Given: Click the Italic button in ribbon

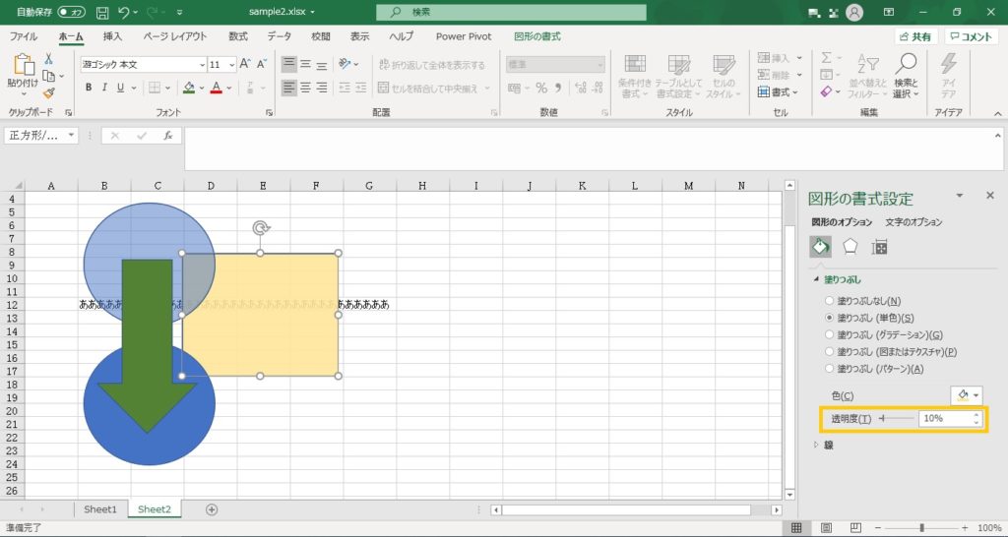Looking at the screenshot, I should coord(104,88).
